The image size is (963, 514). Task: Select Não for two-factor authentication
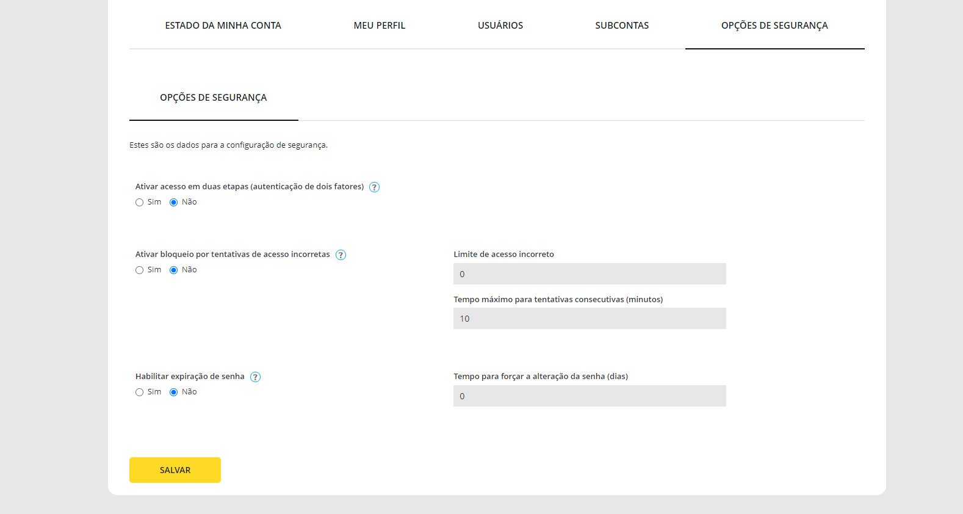pyautogui.click(x=174, y=203)
